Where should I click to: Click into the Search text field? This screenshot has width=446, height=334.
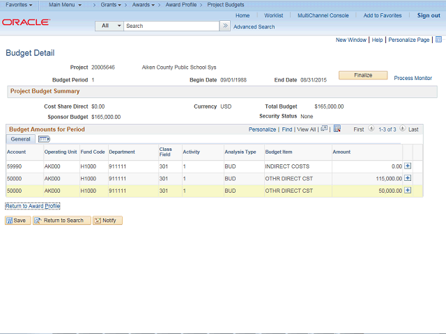(171, 26)
